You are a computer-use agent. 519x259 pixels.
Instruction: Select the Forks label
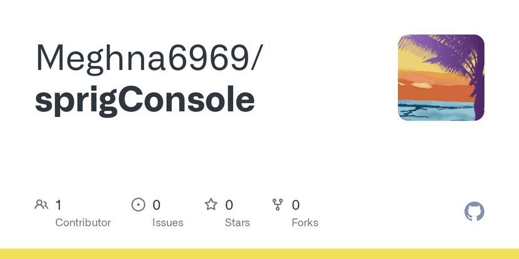point(305,223)
